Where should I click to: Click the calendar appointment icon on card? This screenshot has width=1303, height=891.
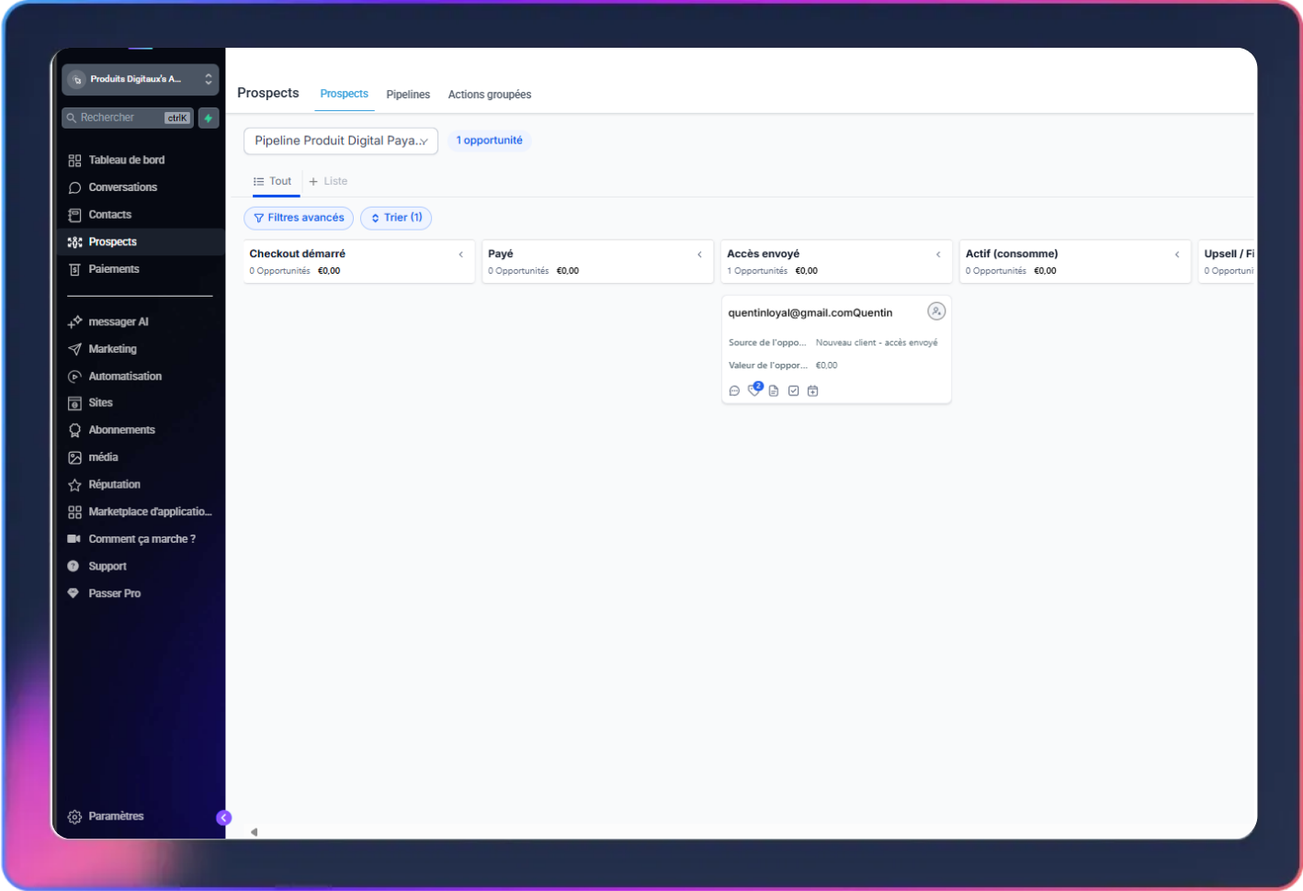[x=812, y=391]
